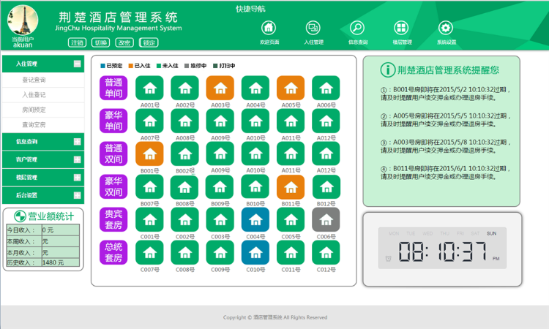Expand the 客户管理 sidebar section
The image size is (549, 329).
(77, 159)
